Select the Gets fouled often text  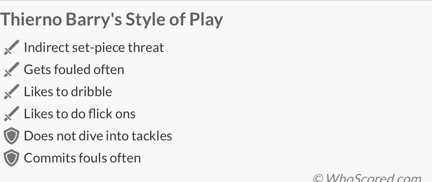74,70
